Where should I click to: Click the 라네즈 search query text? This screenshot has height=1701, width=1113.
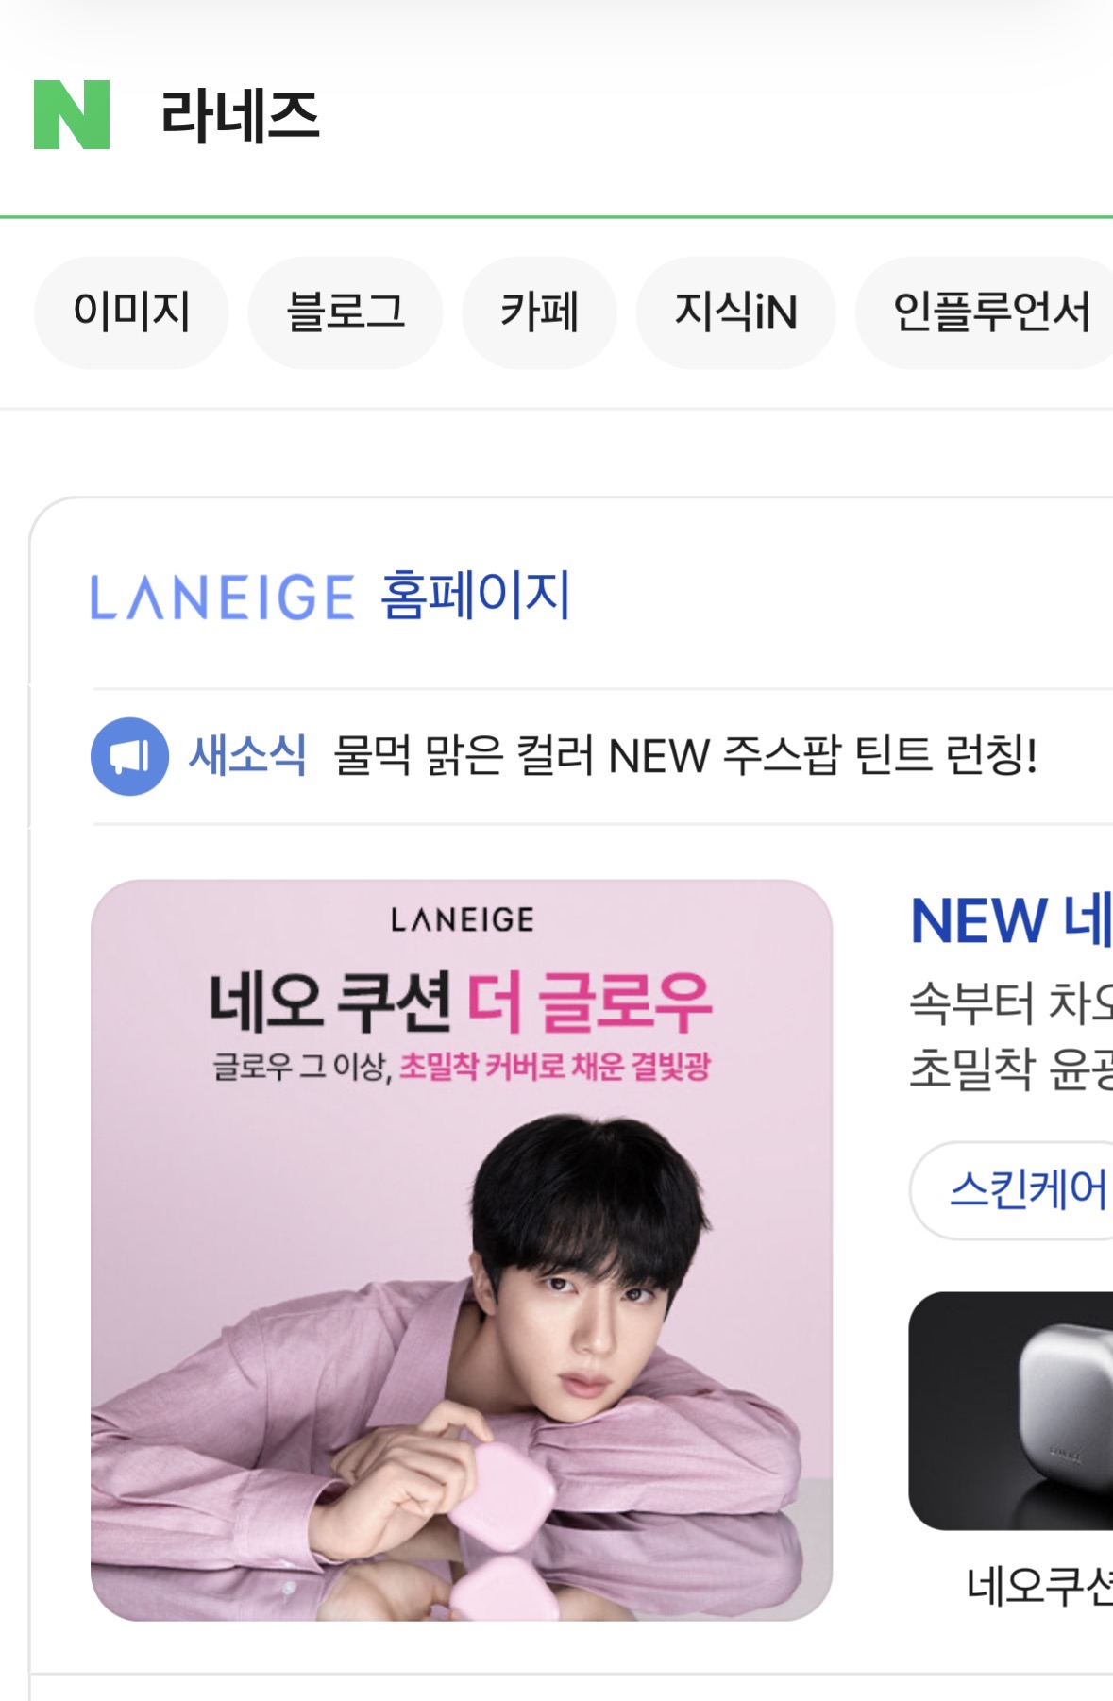point(240,116)
